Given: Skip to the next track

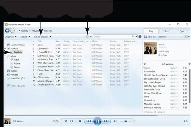Looking at the screenshot, I should point(106,121).
